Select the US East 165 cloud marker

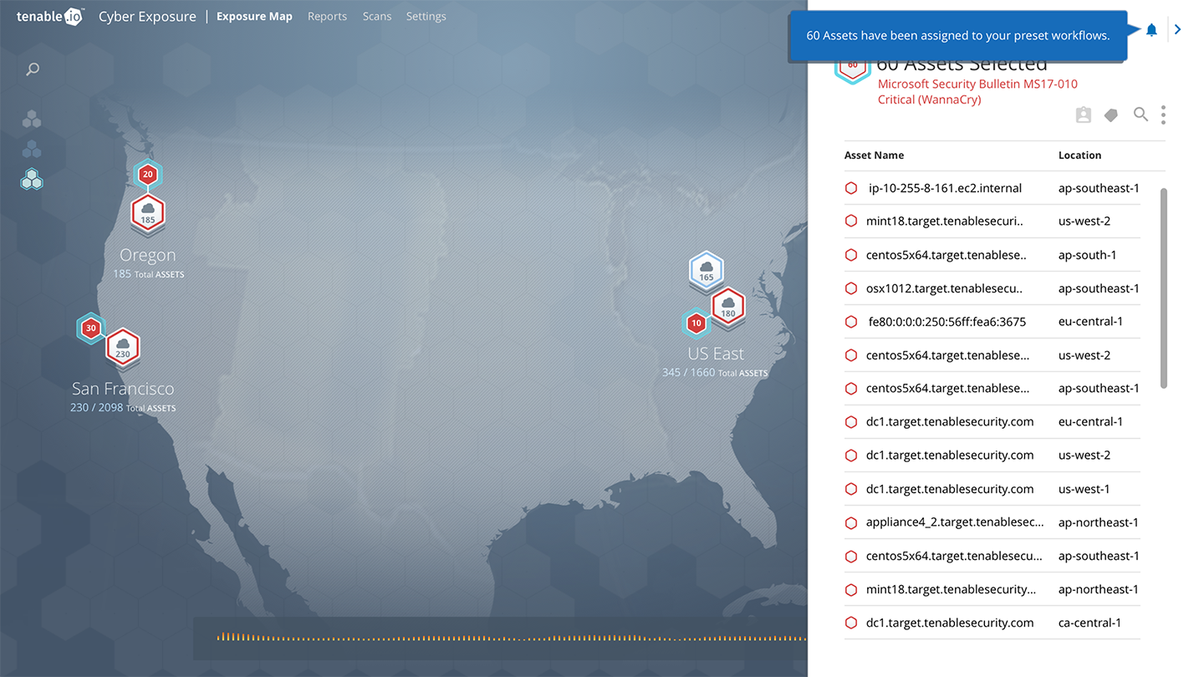pyautogui.click(x=706, y=270)
